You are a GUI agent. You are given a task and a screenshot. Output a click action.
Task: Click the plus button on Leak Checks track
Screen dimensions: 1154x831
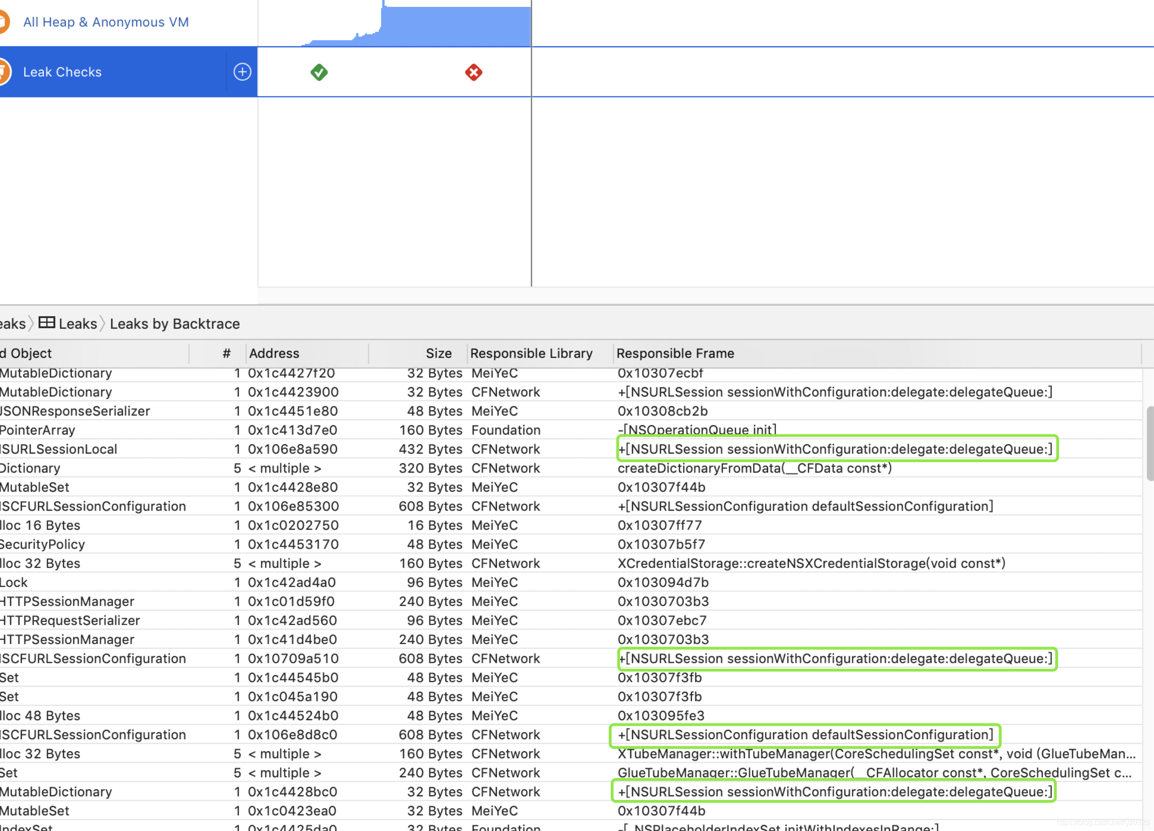(242, 72)
